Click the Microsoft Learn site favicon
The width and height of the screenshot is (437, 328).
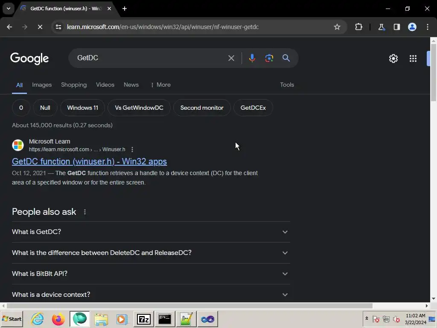[18, 145]
